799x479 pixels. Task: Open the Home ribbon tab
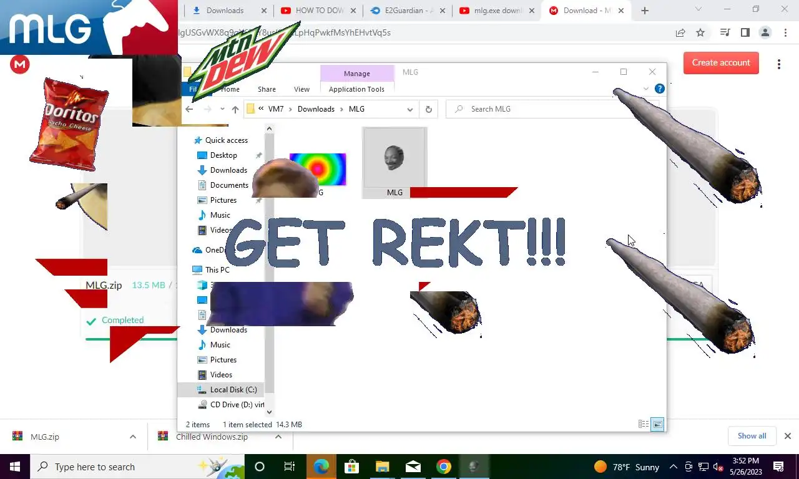tap(230, 89)
